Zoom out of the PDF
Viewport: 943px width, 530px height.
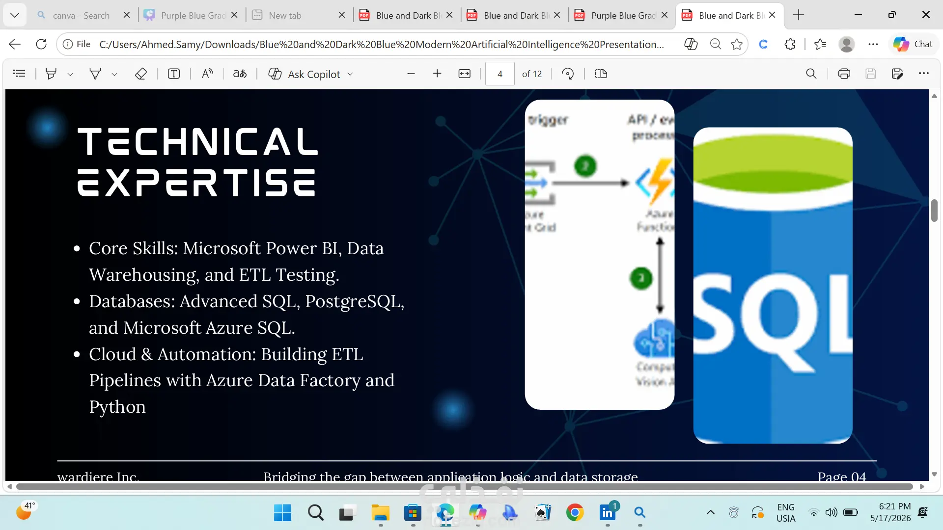pyautogui.click(x=411, y=74)
